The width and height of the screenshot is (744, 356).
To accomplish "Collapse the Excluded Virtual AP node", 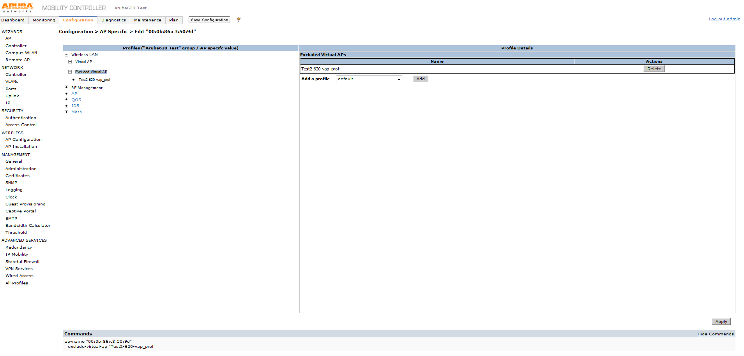I will [x=70, y=72].
